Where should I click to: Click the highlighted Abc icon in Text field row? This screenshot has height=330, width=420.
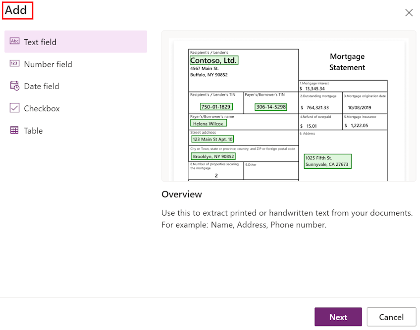click(x=14, y=42)
